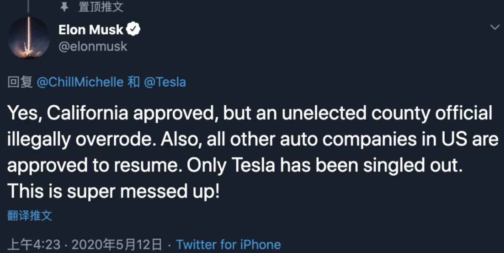
Task: Click the 上午4:23 timestamp
Action: (34, 244)
